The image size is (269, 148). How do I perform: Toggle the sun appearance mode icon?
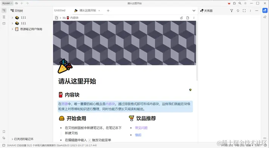pyautogui.click(x=245, y=3)
